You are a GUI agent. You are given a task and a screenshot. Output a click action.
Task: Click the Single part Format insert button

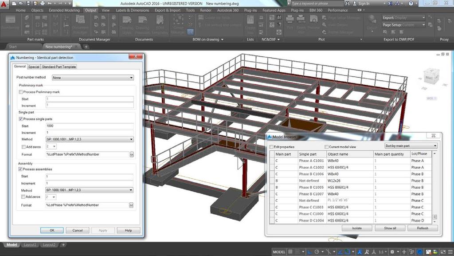132,155
